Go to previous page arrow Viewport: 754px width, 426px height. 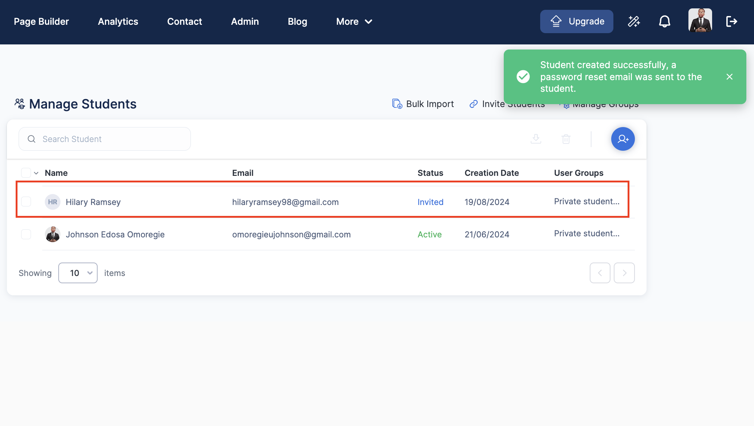600,273
